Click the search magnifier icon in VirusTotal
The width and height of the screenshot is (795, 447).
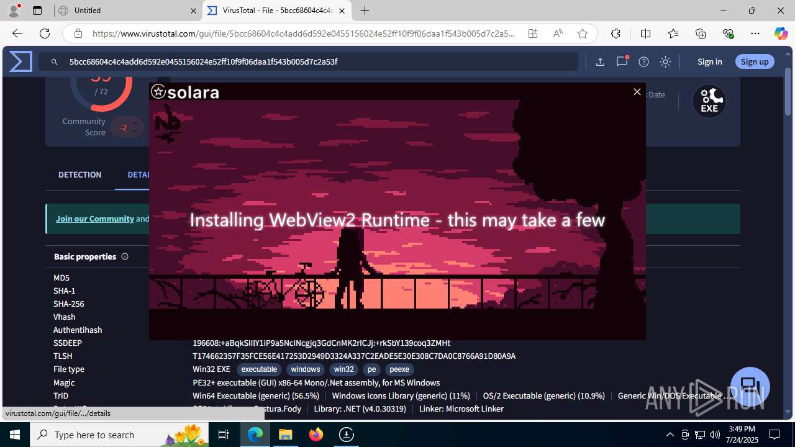pyautogui.click(x=55, y=62)
